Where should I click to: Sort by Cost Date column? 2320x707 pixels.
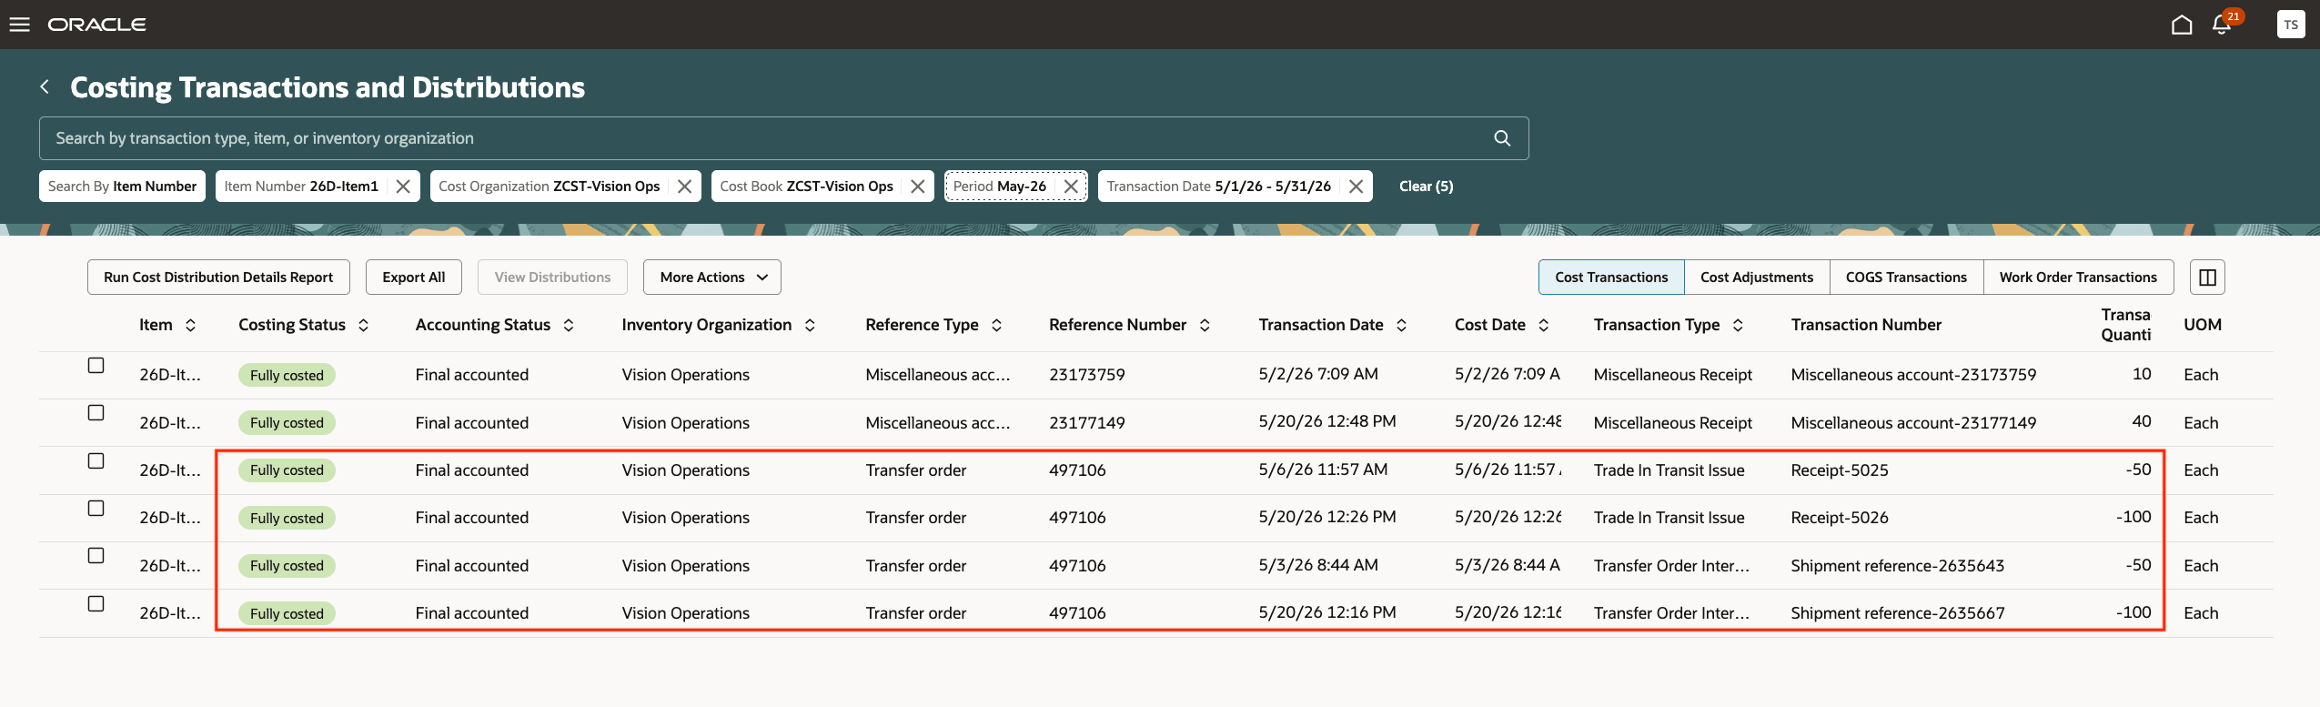[1543, 325]
